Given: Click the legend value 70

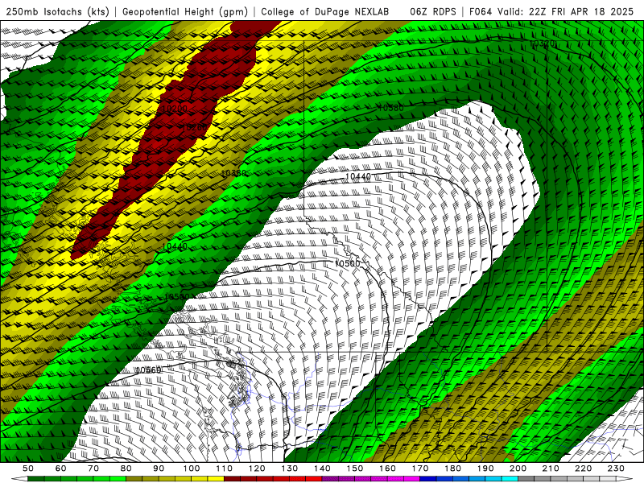Looking at the screenshot, I should click(93, 469).
